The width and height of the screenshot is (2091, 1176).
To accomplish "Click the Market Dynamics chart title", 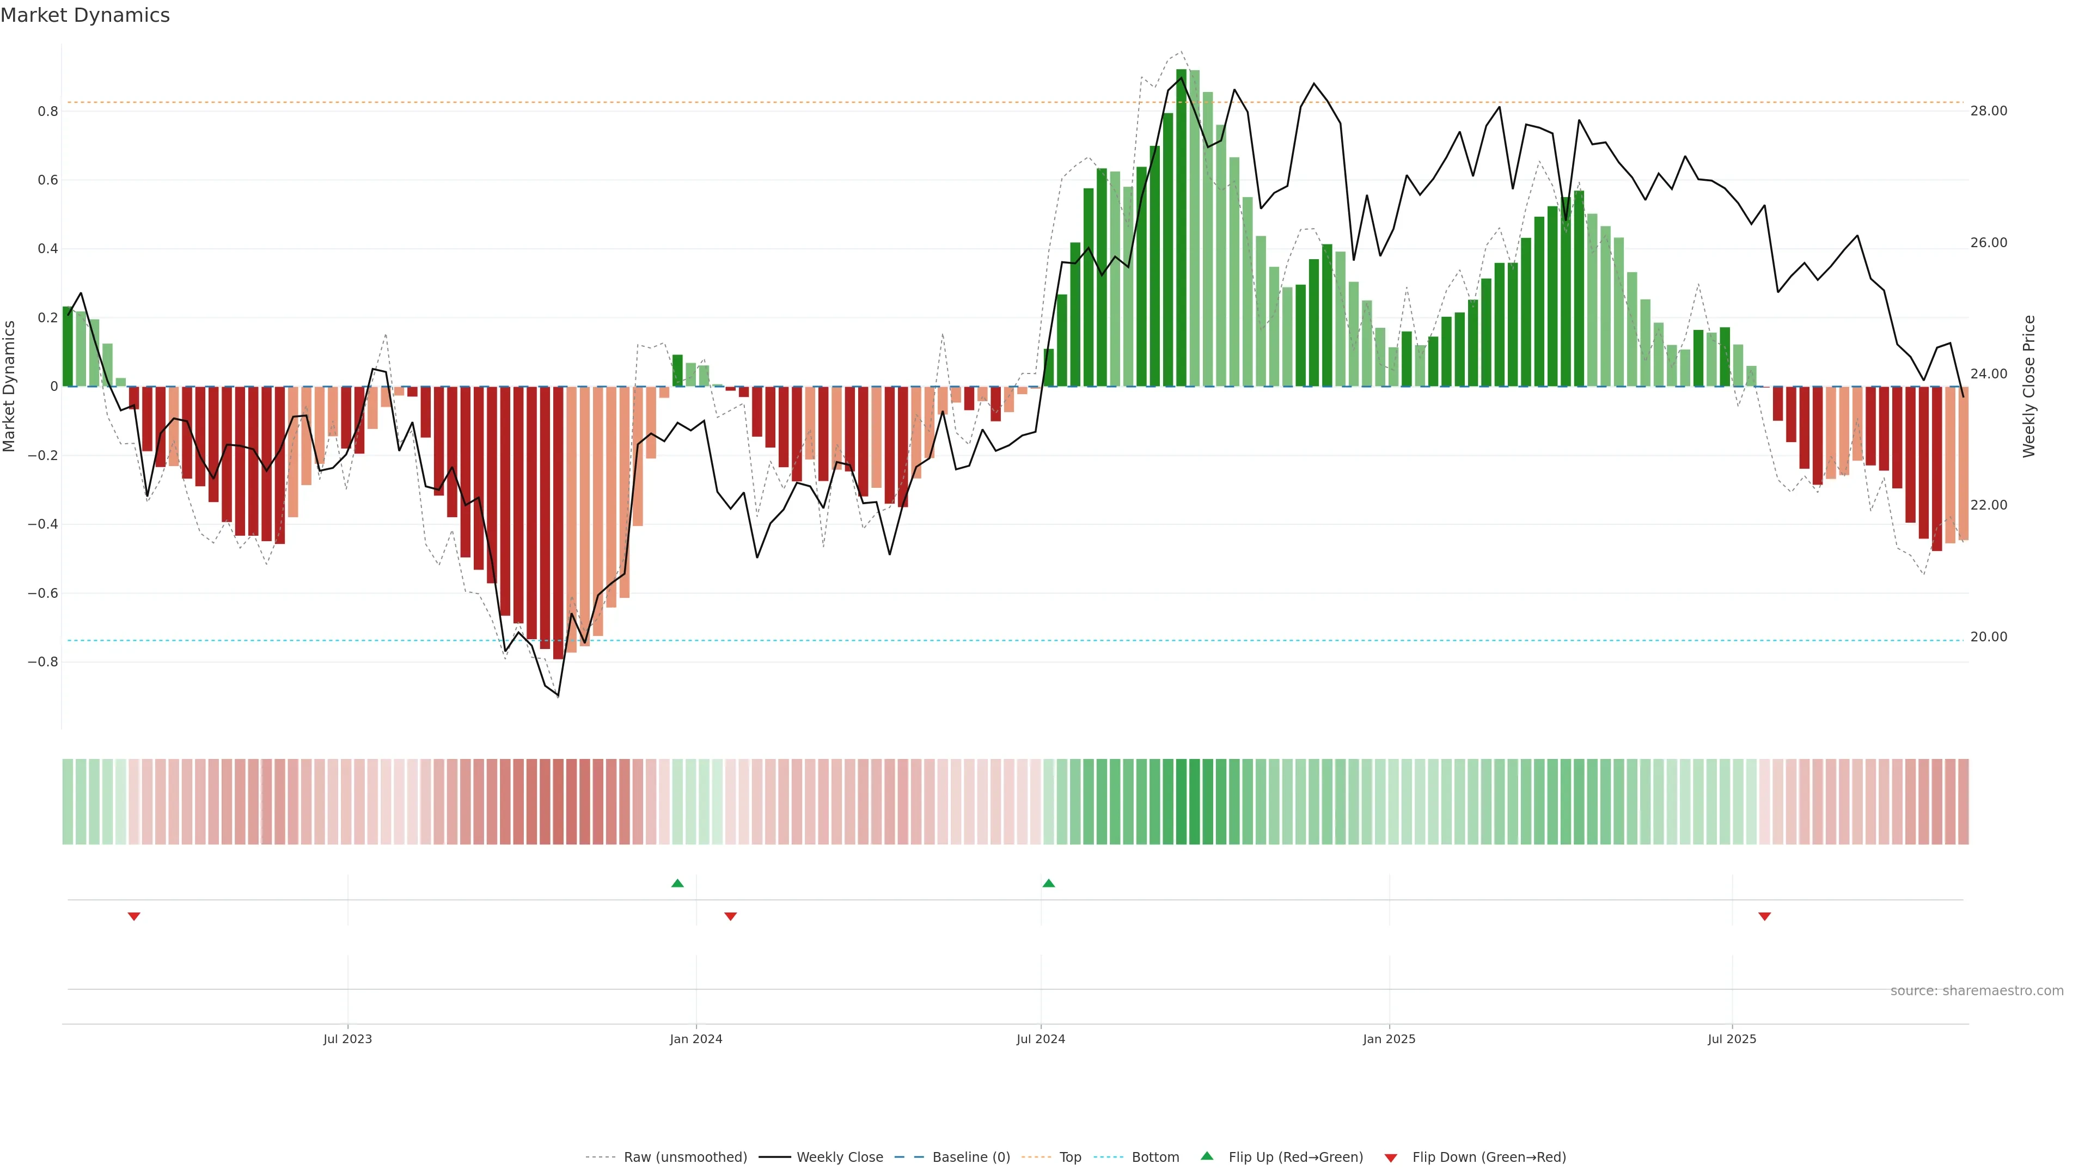I will pos(85,15).
